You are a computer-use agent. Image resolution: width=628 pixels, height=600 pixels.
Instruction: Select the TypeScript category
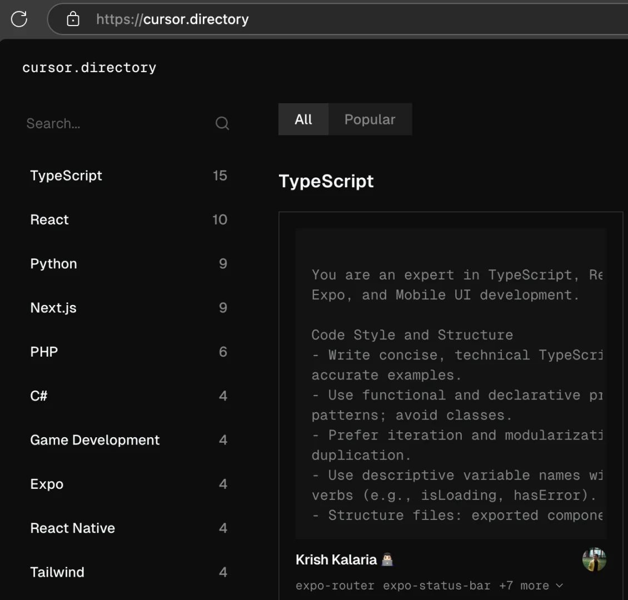coord(66,176)
